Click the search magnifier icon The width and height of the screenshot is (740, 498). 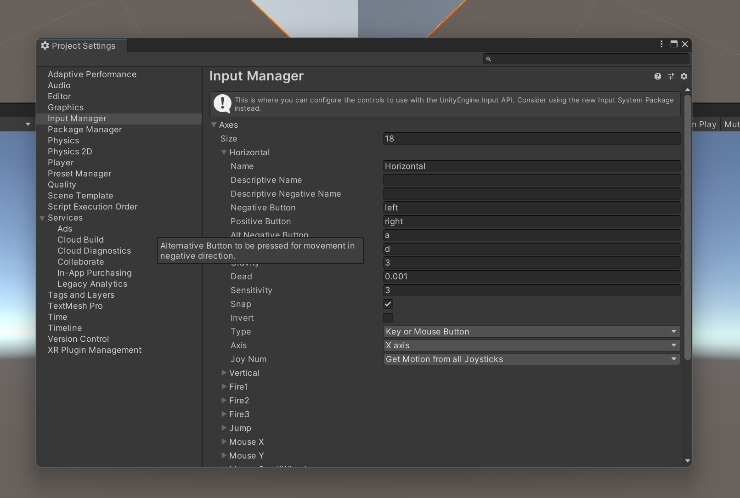489,59
